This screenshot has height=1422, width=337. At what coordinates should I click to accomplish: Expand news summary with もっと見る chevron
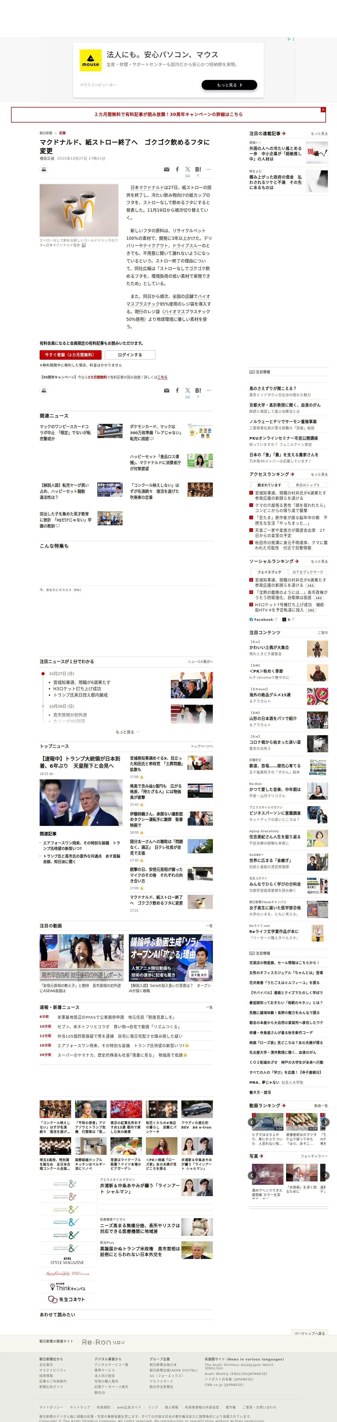(128, 732)
